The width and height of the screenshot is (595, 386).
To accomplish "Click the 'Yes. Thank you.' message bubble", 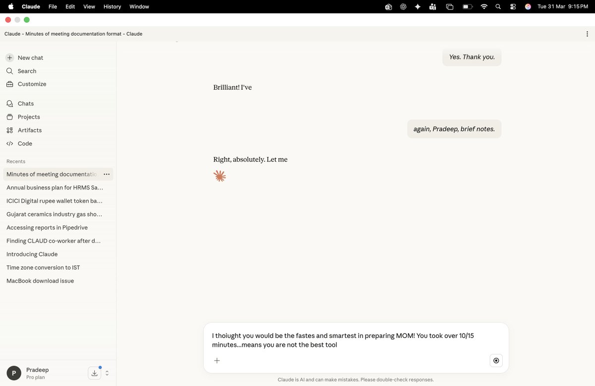I will tap(472, 57).
